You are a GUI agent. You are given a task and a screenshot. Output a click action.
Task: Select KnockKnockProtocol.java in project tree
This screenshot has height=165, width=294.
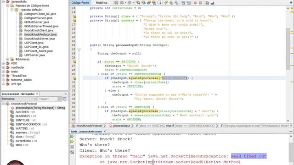coord(40,35)
